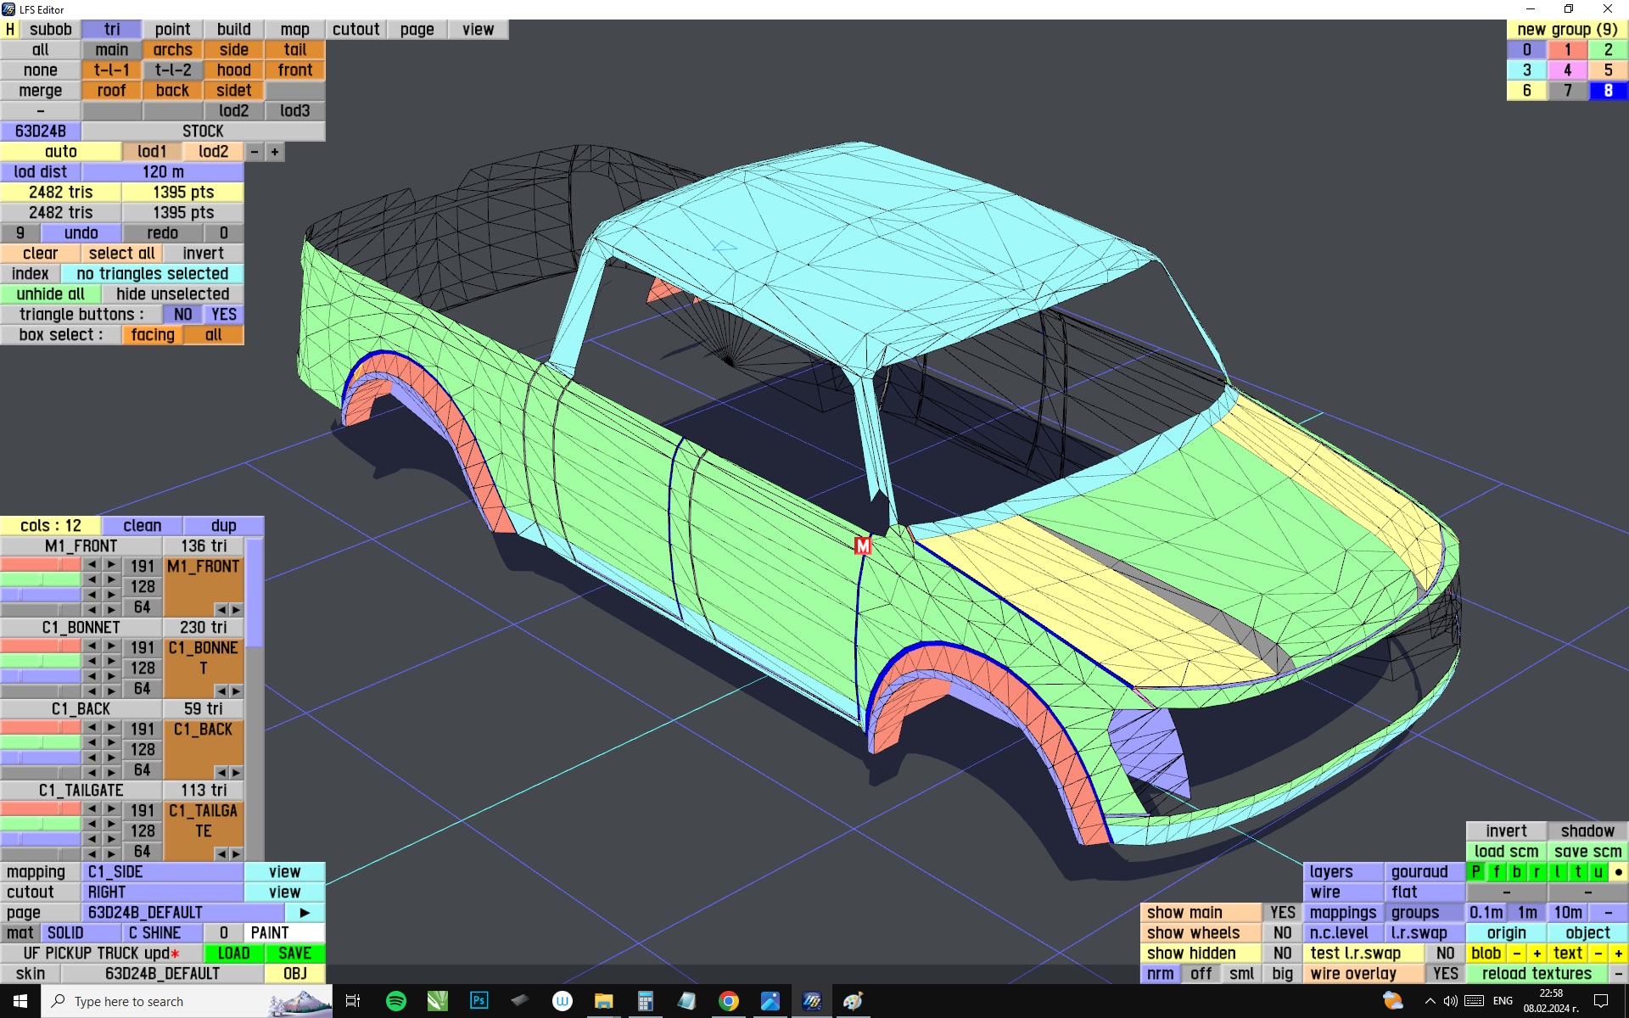This screenshot has width=1629, height=1018.
Task: Select group 8 blue swatch
Action: (x=1607, y=91)
